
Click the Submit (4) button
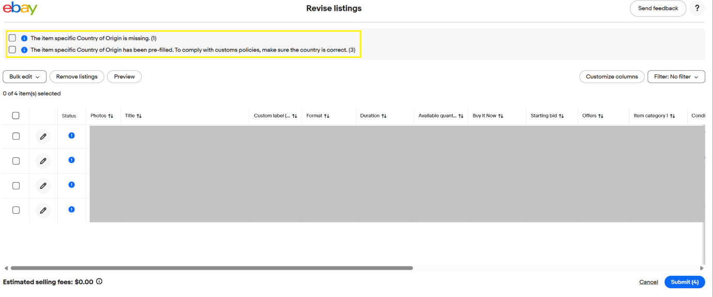[x=684, y=282]
